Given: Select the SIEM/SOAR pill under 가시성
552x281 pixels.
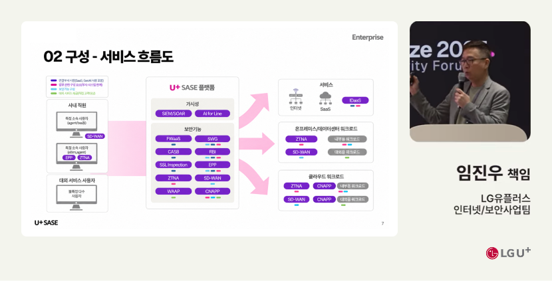Looking at the screenshot, I should click(174, 114).
